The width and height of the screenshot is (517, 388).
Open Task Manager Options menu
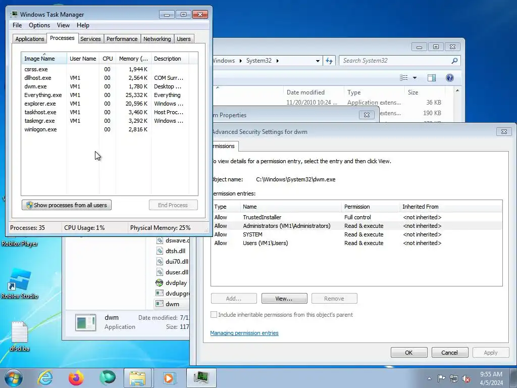pyautogui.click(x=39, y=25)
